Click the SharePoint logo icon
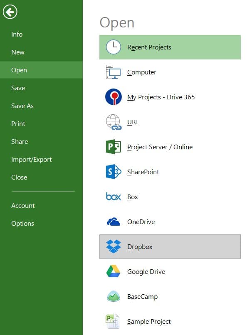Screen dimensions: 247x335 [x=114, y=172]
